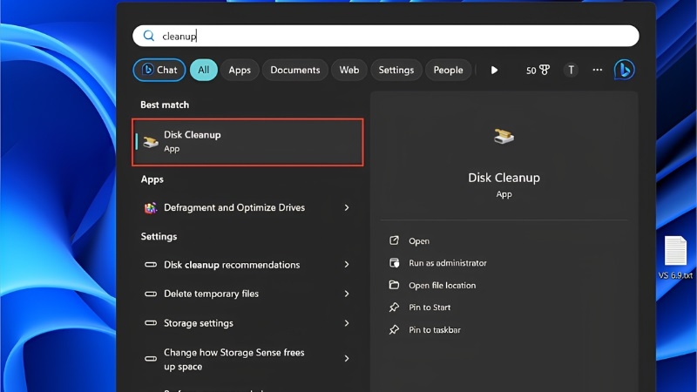697x392 pixels.
Task: Choose Pin to taskbar
Action: (435, 330)
